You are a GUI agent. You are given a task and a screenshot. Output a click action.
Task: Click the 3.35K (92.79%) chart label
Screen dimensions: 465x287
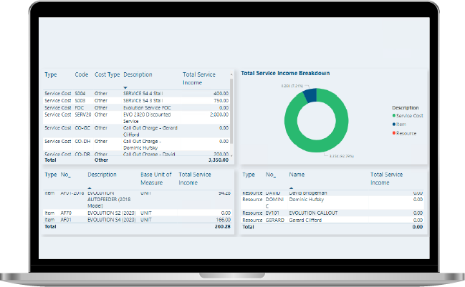pos(341,156)
